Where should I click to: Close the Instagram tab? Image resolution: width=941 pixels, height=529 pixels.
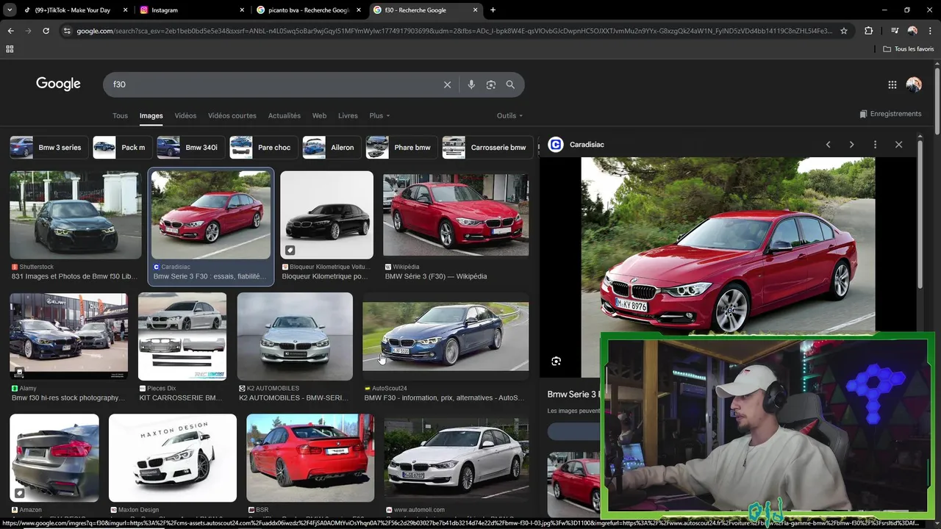click(x=243, y=10)
